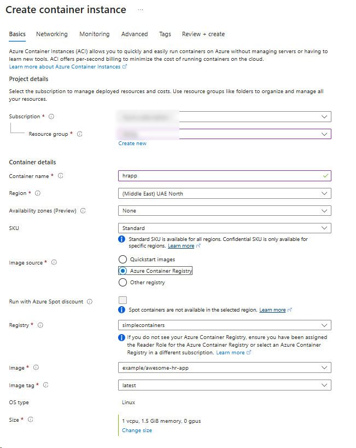Click the Availability zones info icon

tap(83, 210)
